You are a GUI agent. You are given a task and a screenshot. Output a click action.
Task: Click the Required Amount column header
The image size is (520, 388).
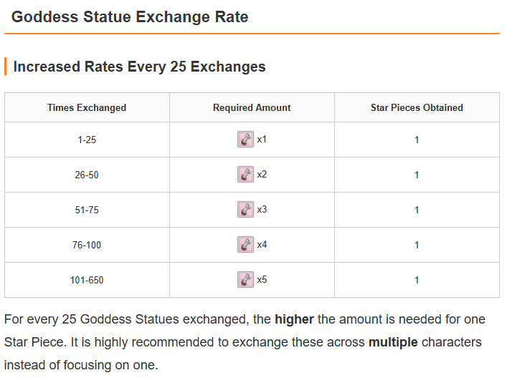[x=252, y=107]
